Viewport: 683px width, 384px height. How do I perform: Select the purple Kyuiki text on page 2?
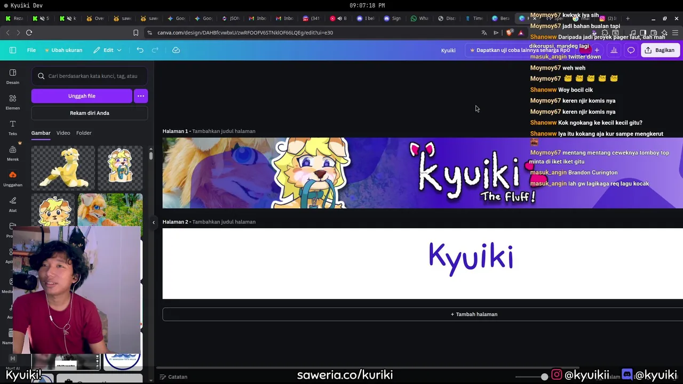pyautogui.click(x=471, y=258)
